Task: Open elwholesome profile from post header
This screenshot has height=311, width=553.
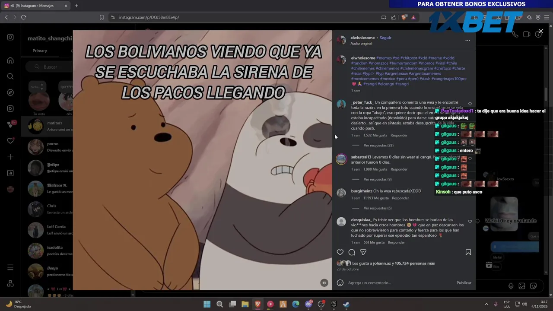Action: [x=363, y=38]
